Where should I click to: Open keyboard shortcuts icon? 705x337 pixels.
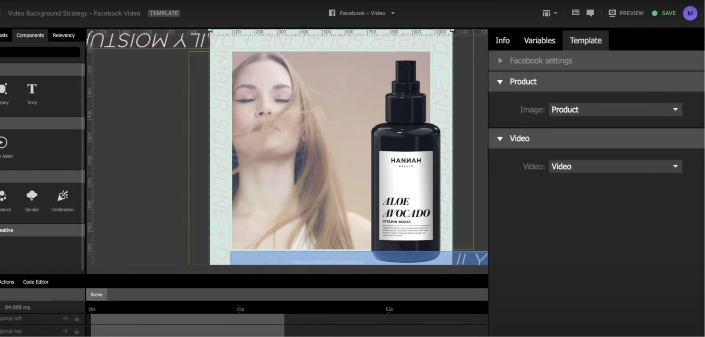tap(575, 13)
